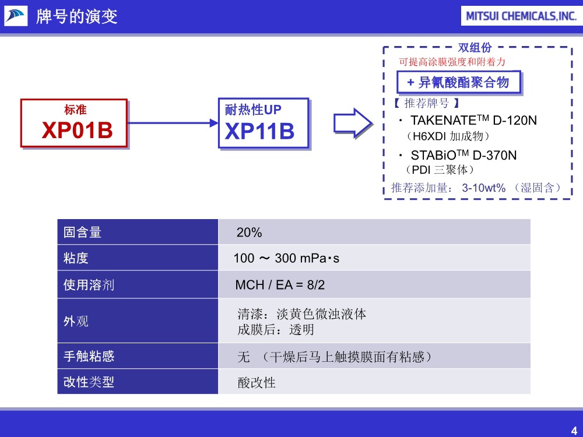
Task: Click the red 可提高涂膜强度和附着力 text
Action: 453,62
